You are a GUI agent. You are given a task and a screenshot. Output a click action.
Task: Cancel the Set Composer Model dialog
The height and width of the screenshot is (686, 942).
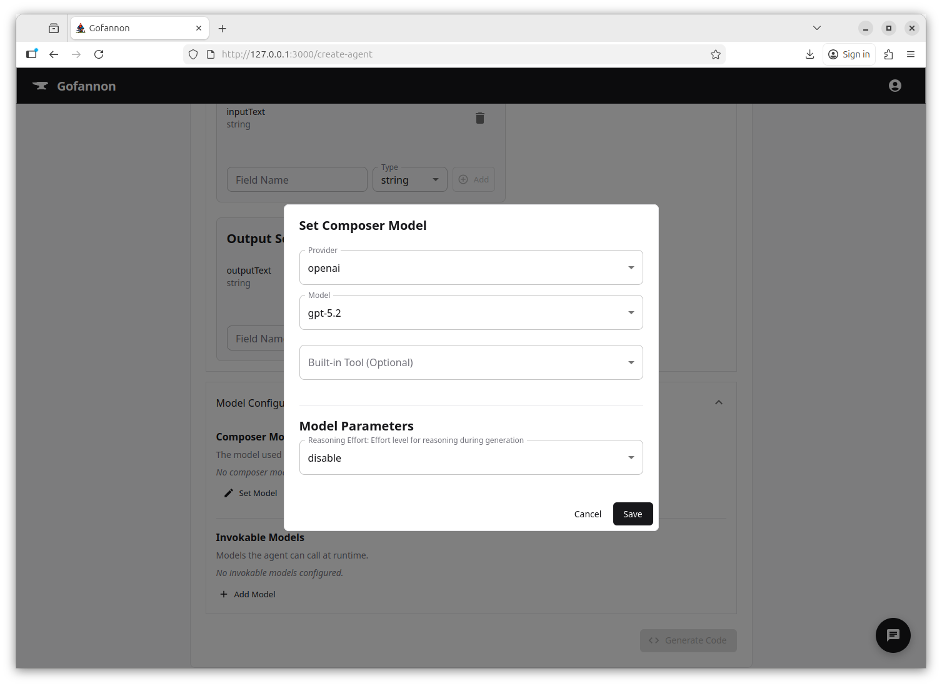point(587,514)
